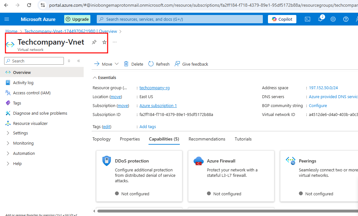Click the Tags edit link
Screen dimensions: 358x216
106,126
